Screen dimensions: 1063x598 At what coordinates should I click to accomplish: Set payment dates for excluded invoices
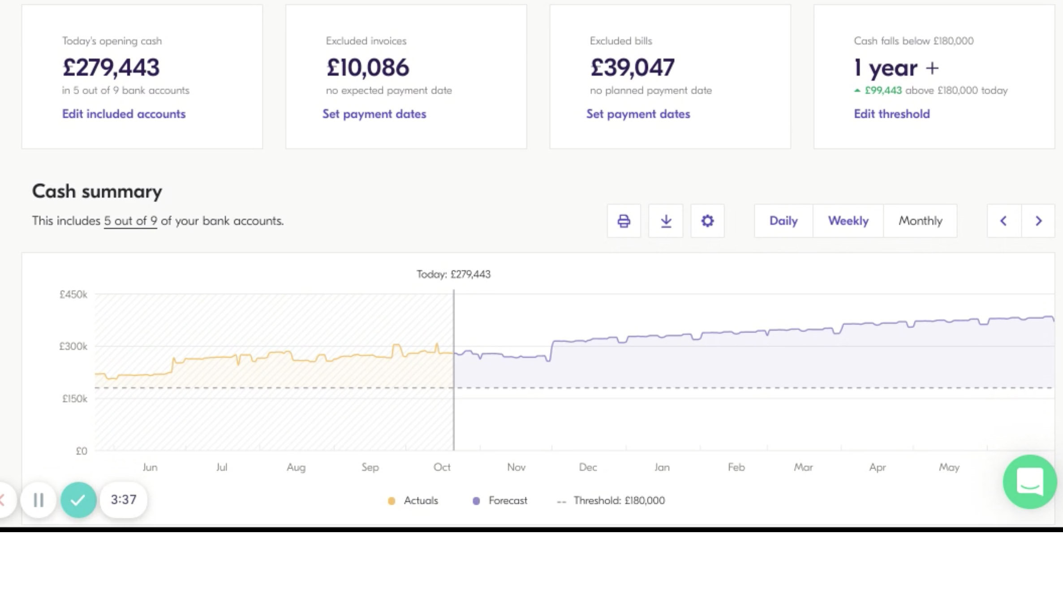point(374,114)
